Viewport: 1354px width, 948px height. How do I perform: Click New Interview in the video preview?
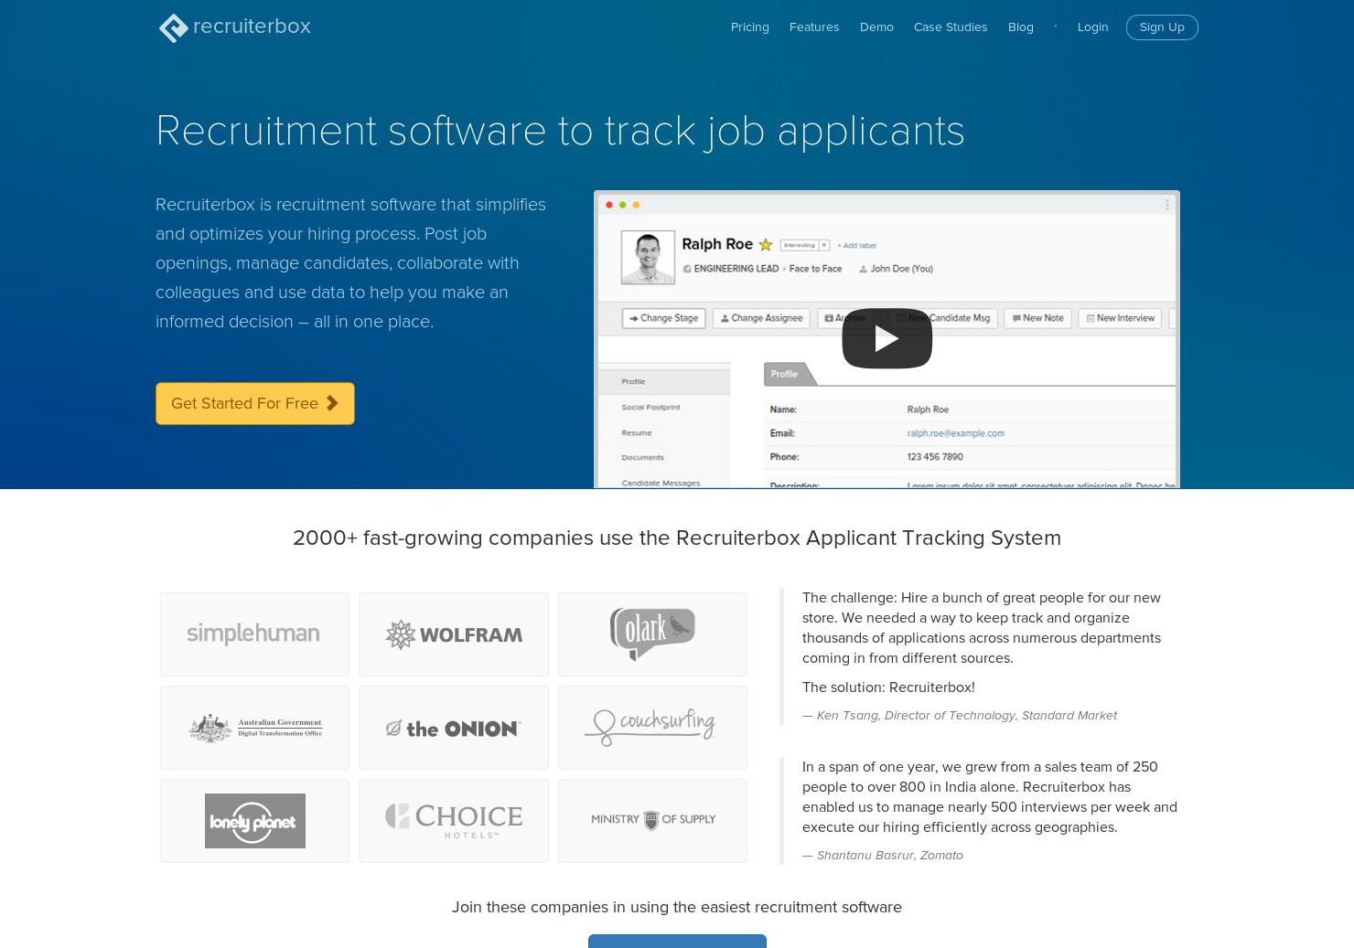pos(1120,318)
